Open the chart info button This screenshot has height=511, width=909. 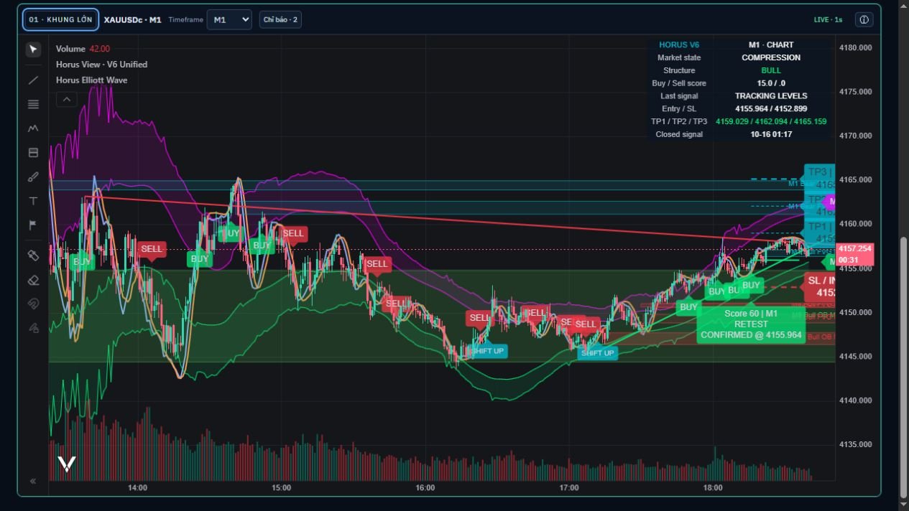(864, 19)
